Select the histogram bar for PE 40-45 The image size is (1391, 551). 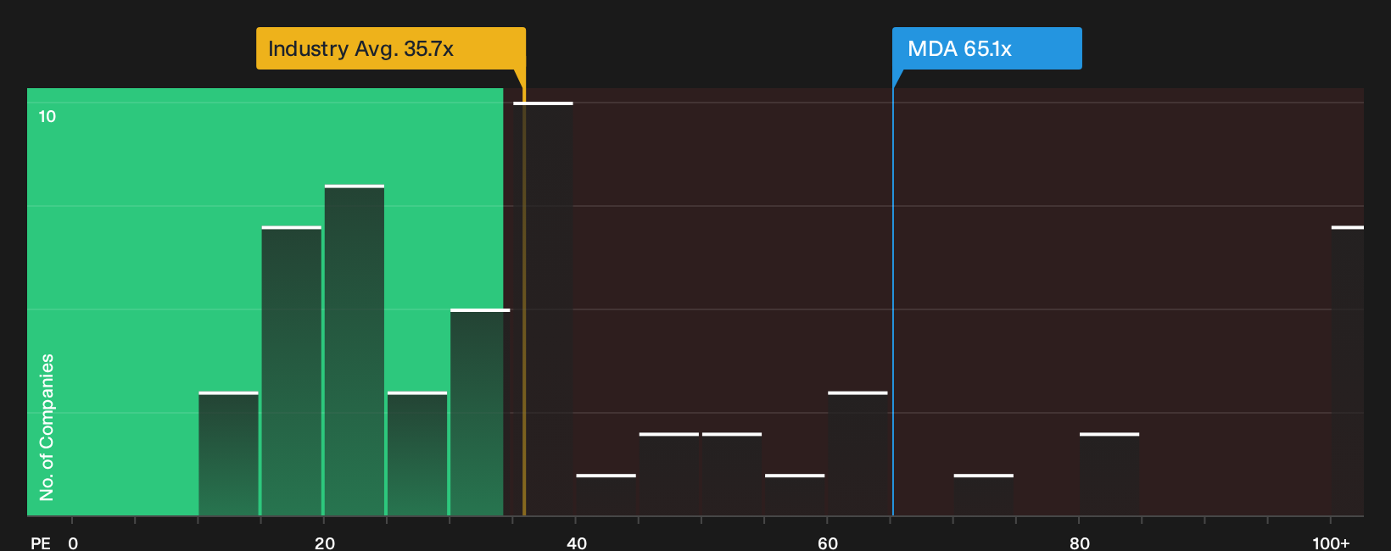pos(606,495)
